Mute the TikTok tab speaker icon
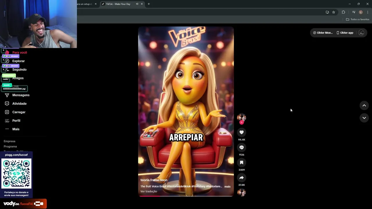Screen dimensions: 372x209 tap(137, 4)
